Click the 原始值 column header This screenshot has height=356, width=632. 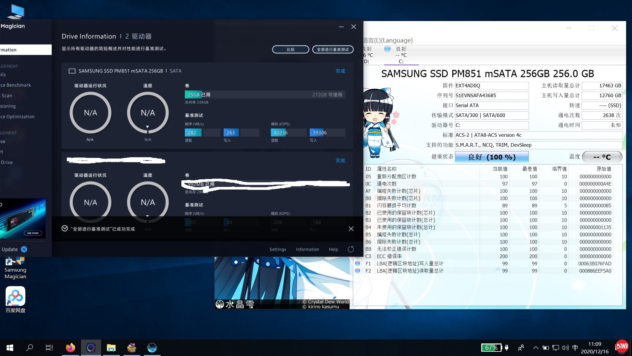pos(604,169)
